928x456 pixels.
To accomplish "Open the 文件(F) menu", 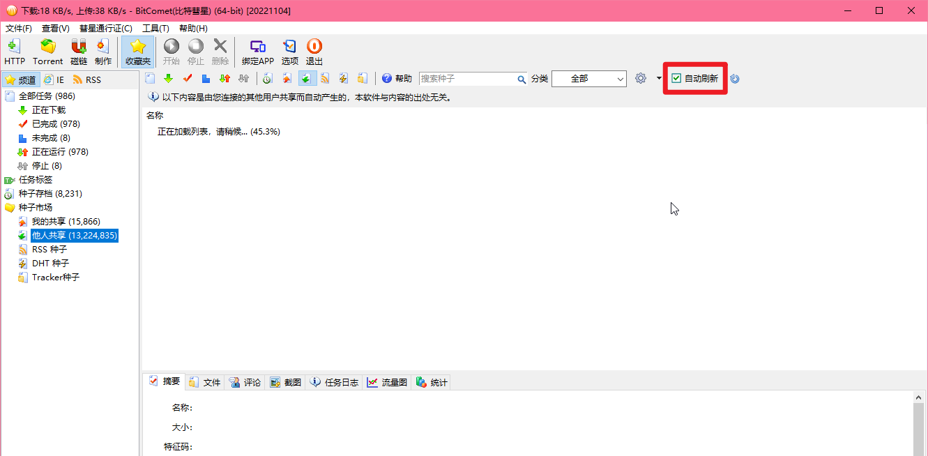I will coord(19,29).
